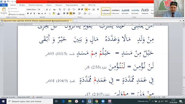
Task: Apply subscript formatting
Action: coord(42,14)
